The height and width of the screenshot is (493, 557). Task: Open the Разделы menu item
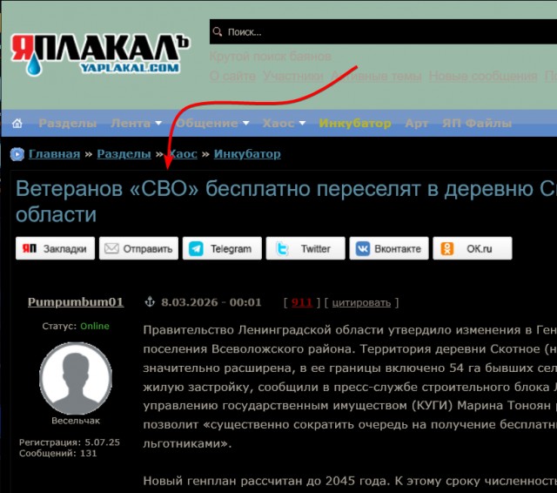pos(68,124)
